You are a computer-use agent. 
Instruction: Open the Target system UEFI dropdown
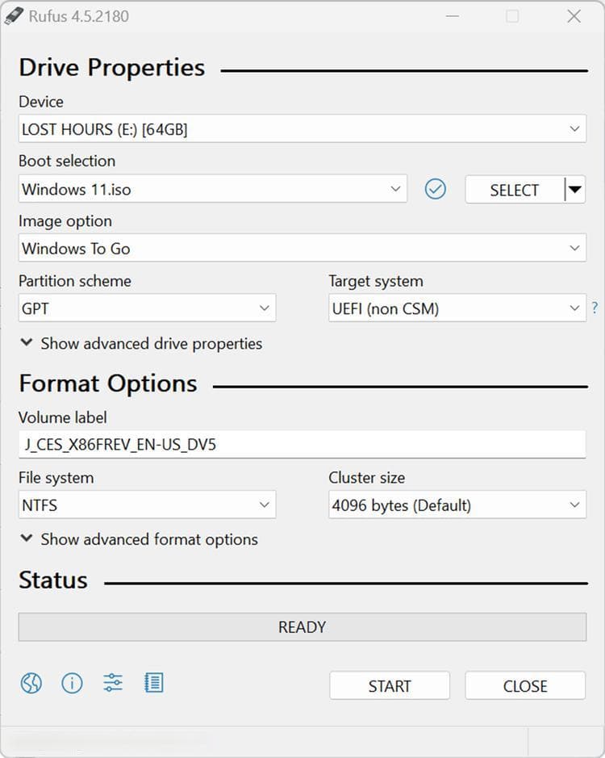click(x=457, y=308)
